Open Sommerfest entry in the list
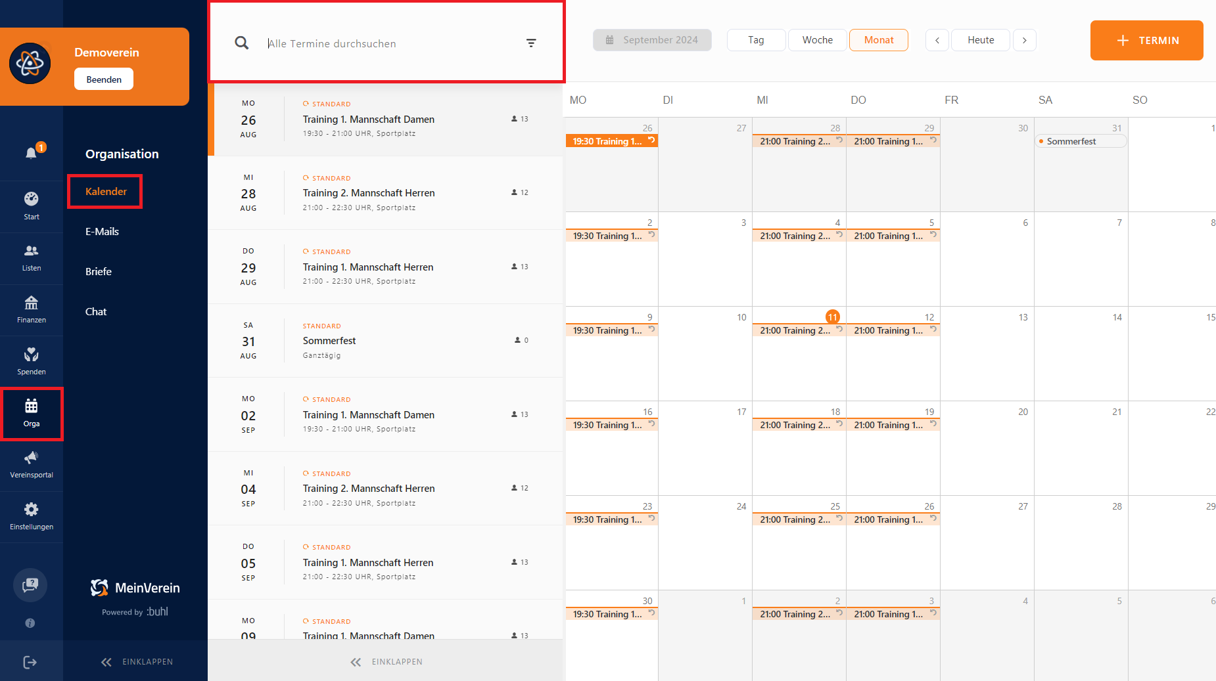The height and width of the screenshot is (681, 1216). coord(386,341)
